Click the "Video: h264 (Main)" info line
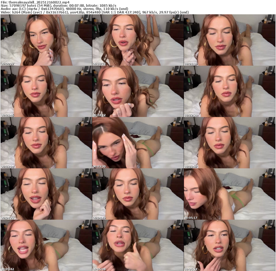This screenshot has height=271, width=276. point(95,12)
